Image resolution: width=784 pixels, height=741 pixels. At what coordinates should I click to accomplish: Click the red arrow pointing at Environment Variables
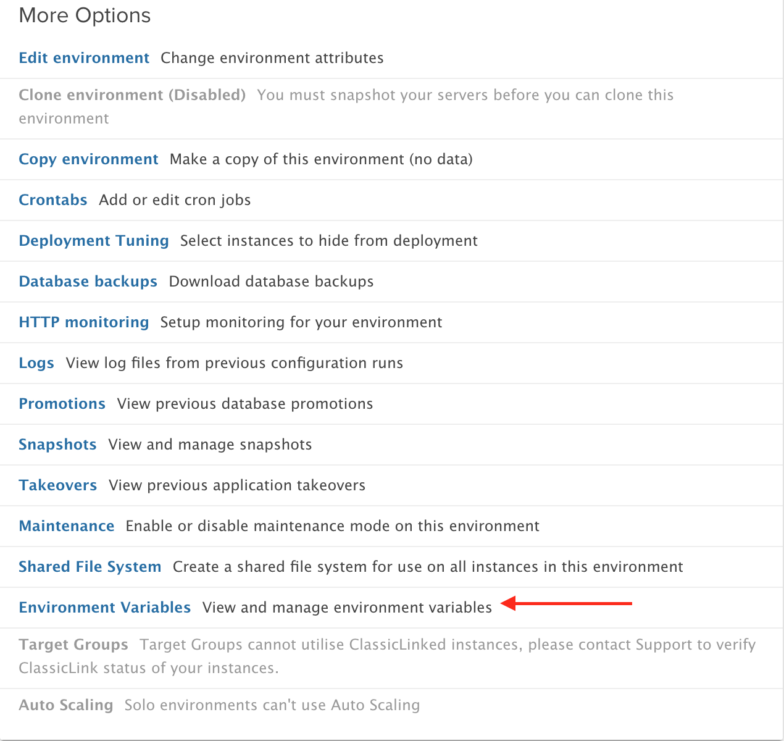[566, 603]
